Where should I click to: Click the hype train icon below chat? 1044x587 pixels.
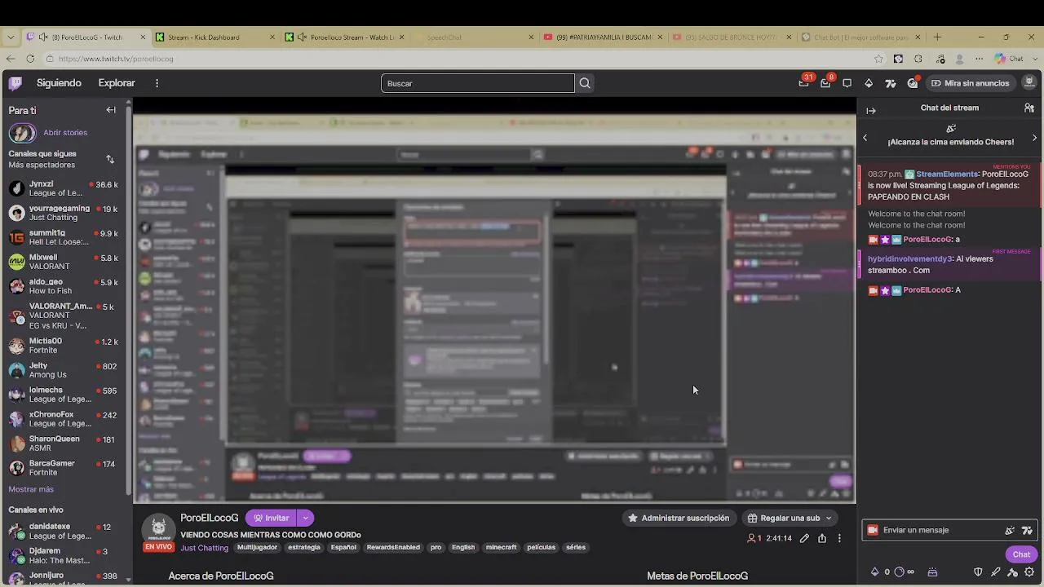point(933,572)
